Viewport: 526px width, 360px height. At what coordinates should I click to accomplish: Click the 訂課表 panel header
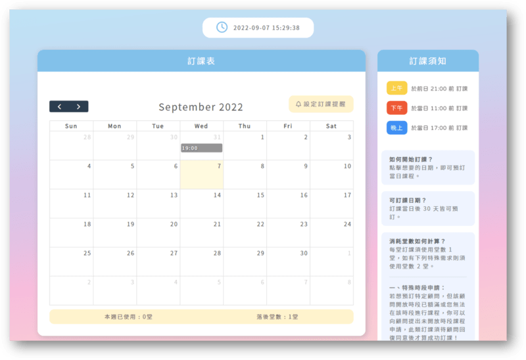pos(201,61)
